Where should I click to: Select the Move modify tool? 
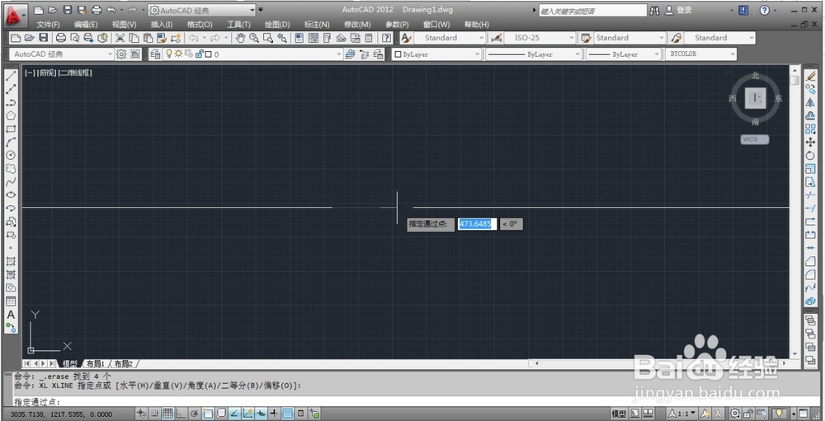810,143
